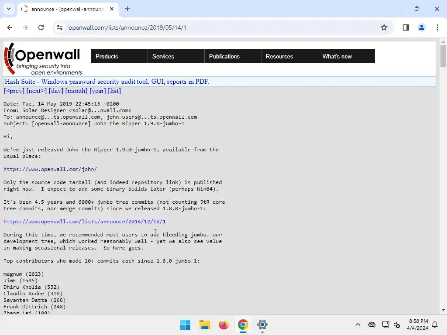
Task: Open the network display tray icon
Action: [385, 325]
